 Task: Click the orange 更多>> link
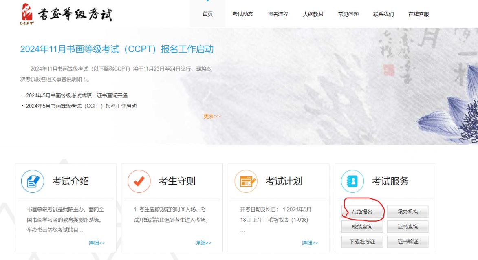(x=211, y=116)
